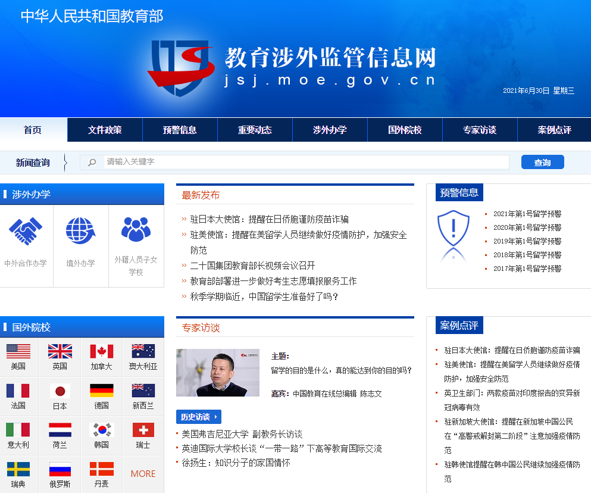Select the 瑞典 flag
591x493 pixels.
[x=18, y=469]
